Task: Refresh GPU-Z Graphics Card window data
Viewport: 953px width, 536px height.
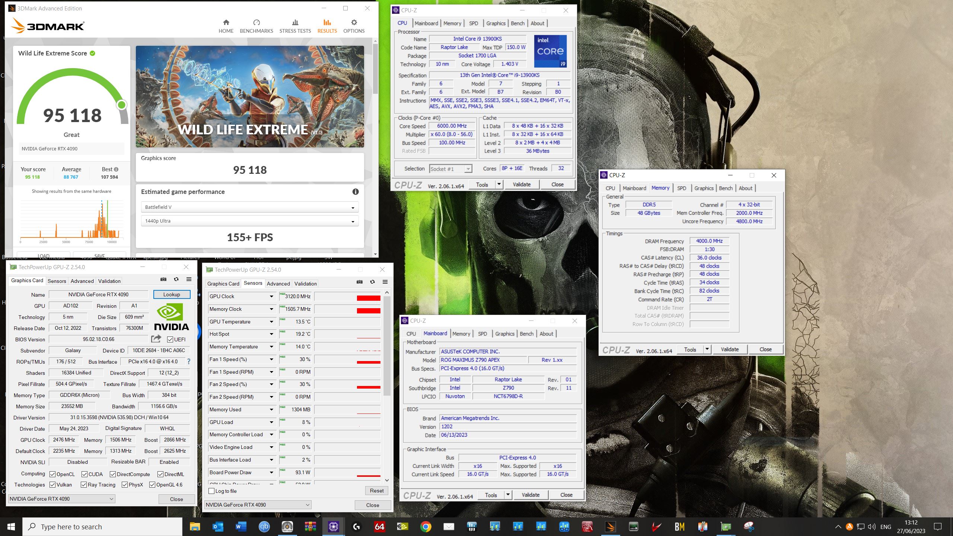Action: pyautogui.click(x=176, y=279)
